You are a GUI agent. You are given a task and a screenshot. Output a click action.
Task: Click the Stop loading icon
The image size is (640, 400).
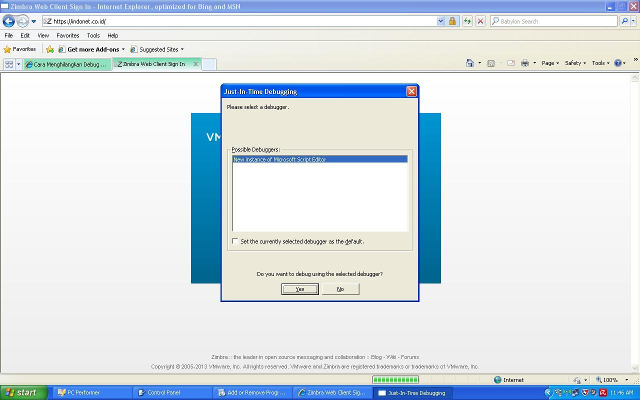pos(480,21)
